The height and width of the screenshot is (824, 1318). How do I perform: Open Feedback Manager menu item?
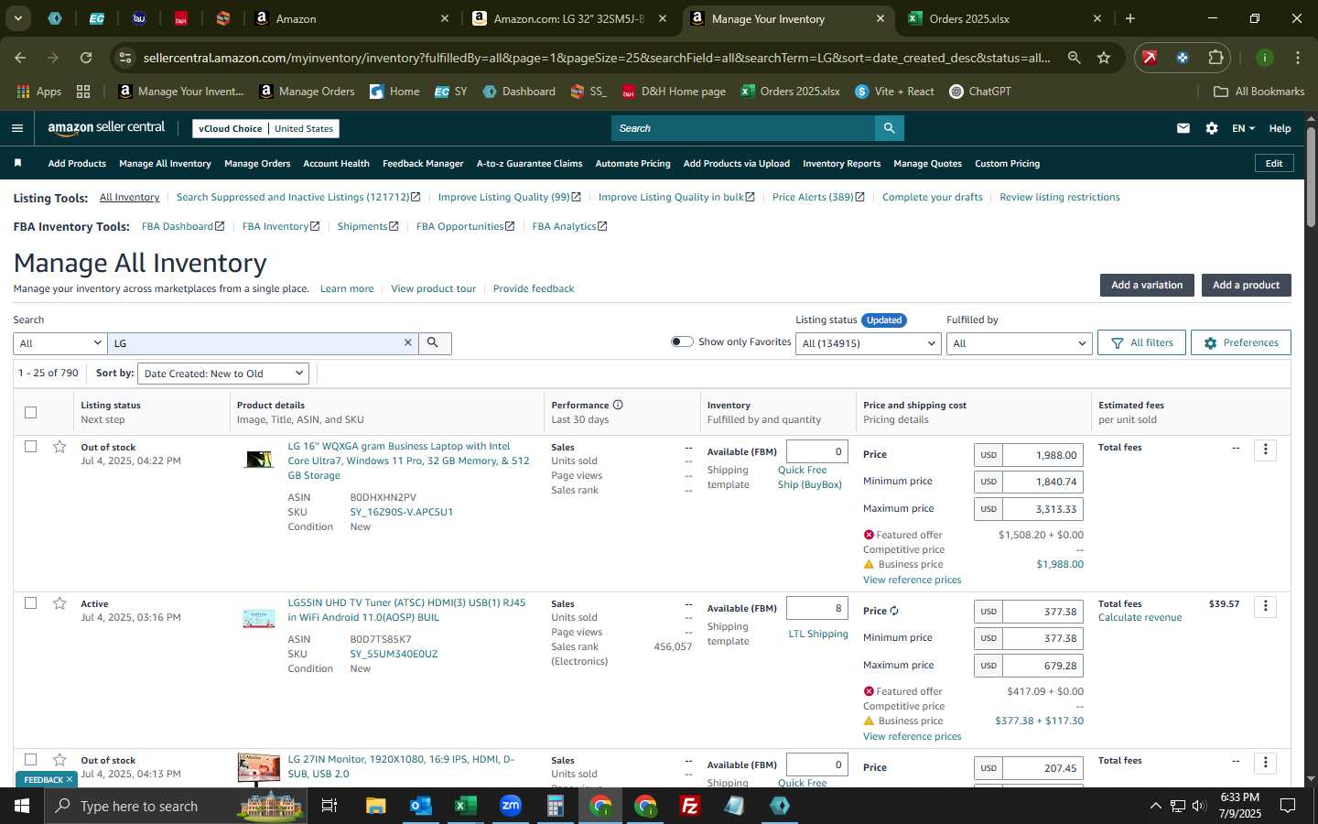tap(423, 163)
